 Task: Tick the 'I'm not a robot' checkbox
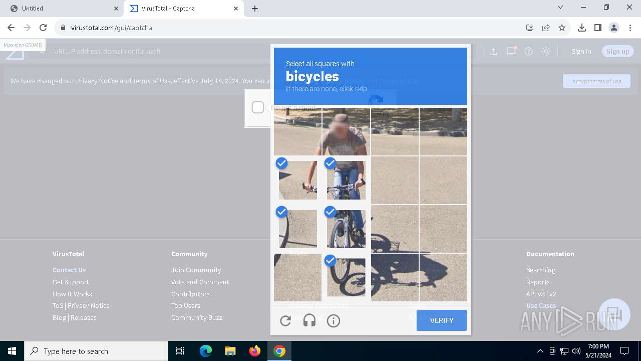click(258, 107)
